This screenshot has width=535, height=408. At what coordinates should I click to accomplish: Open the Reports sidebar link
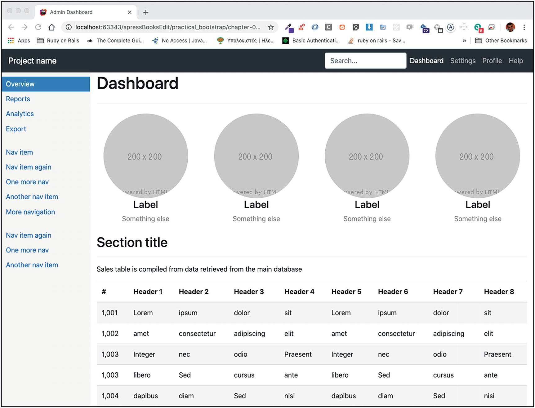[x=18, y=99]
